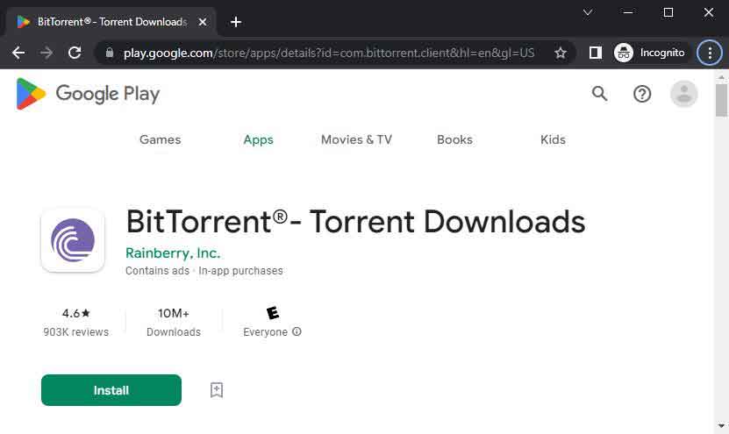Click the vertical scrollbar thumb
The image size is (729, 434).
click(x=721, y=100)
